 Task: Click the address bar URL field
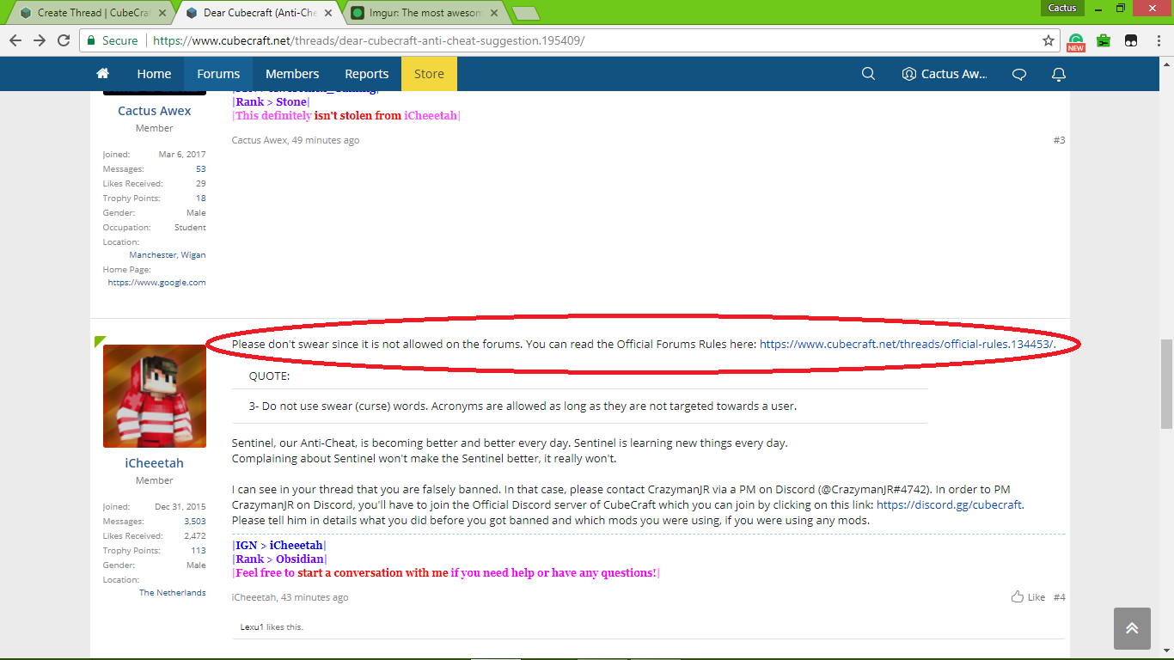click(593, 40)
